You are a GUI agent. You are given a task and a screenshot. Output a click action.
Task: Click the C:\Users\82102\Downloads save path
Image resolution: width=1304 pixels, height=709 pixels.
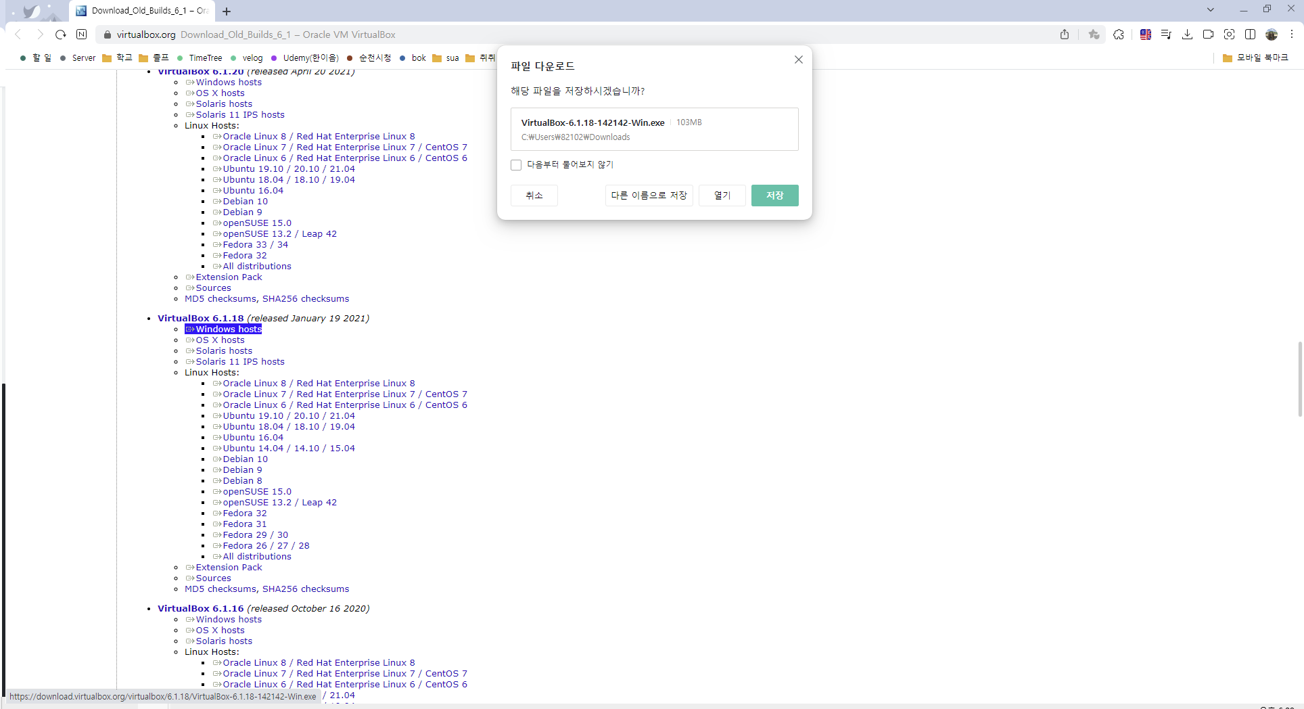click(x=576, y=137)
